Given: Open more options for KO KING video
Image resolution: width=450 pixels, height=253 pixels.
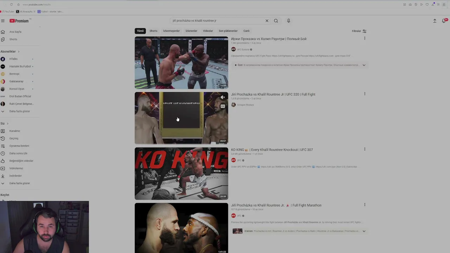Looking at the screenshot, I should (365, 149).
